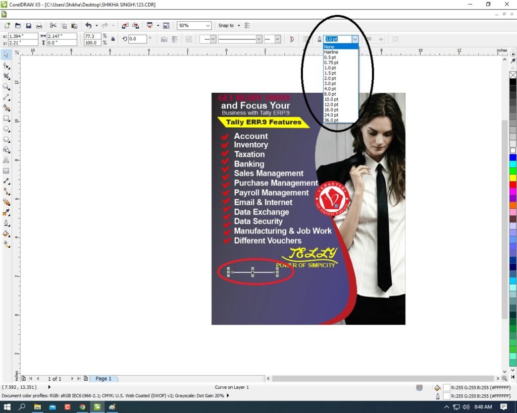Open the notifications action center
517x413 pixels.
pos(503,407)
